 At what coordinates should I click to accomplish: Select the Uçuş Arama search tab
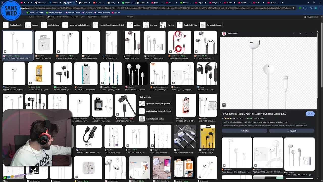pos(92,17)
